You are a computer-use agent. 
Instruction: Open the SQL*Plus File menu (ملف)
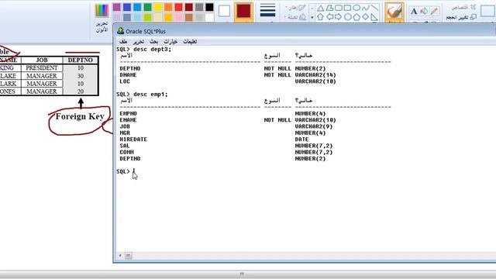click(x=123, y=41)
